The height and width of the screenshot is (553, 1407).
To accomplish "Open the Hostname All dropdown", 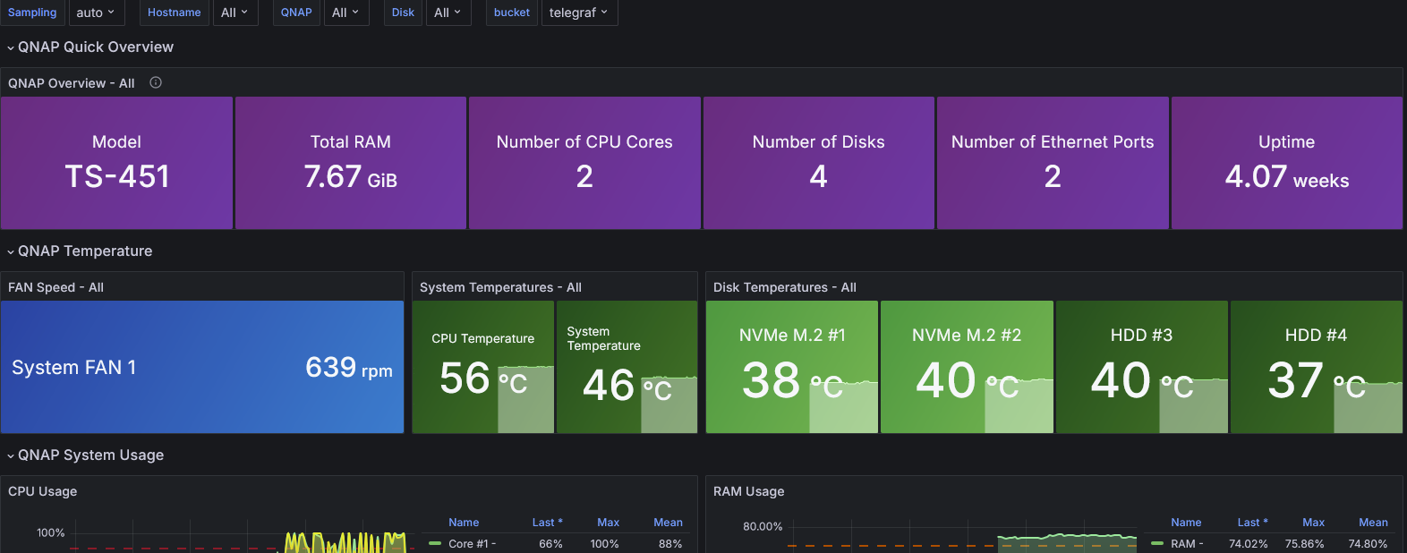I will pyautogui.click(x=234, y=13).
